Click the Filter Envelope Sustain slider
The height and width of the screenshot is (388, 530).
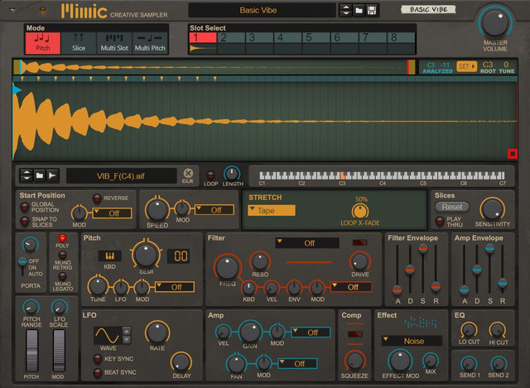tap(423, 248)
